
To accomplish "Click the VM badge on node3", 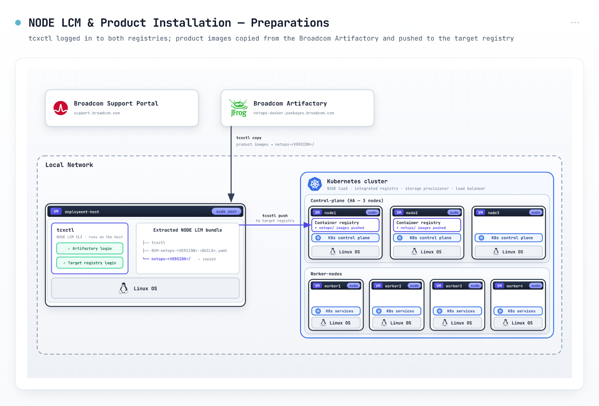I will 480,212.
